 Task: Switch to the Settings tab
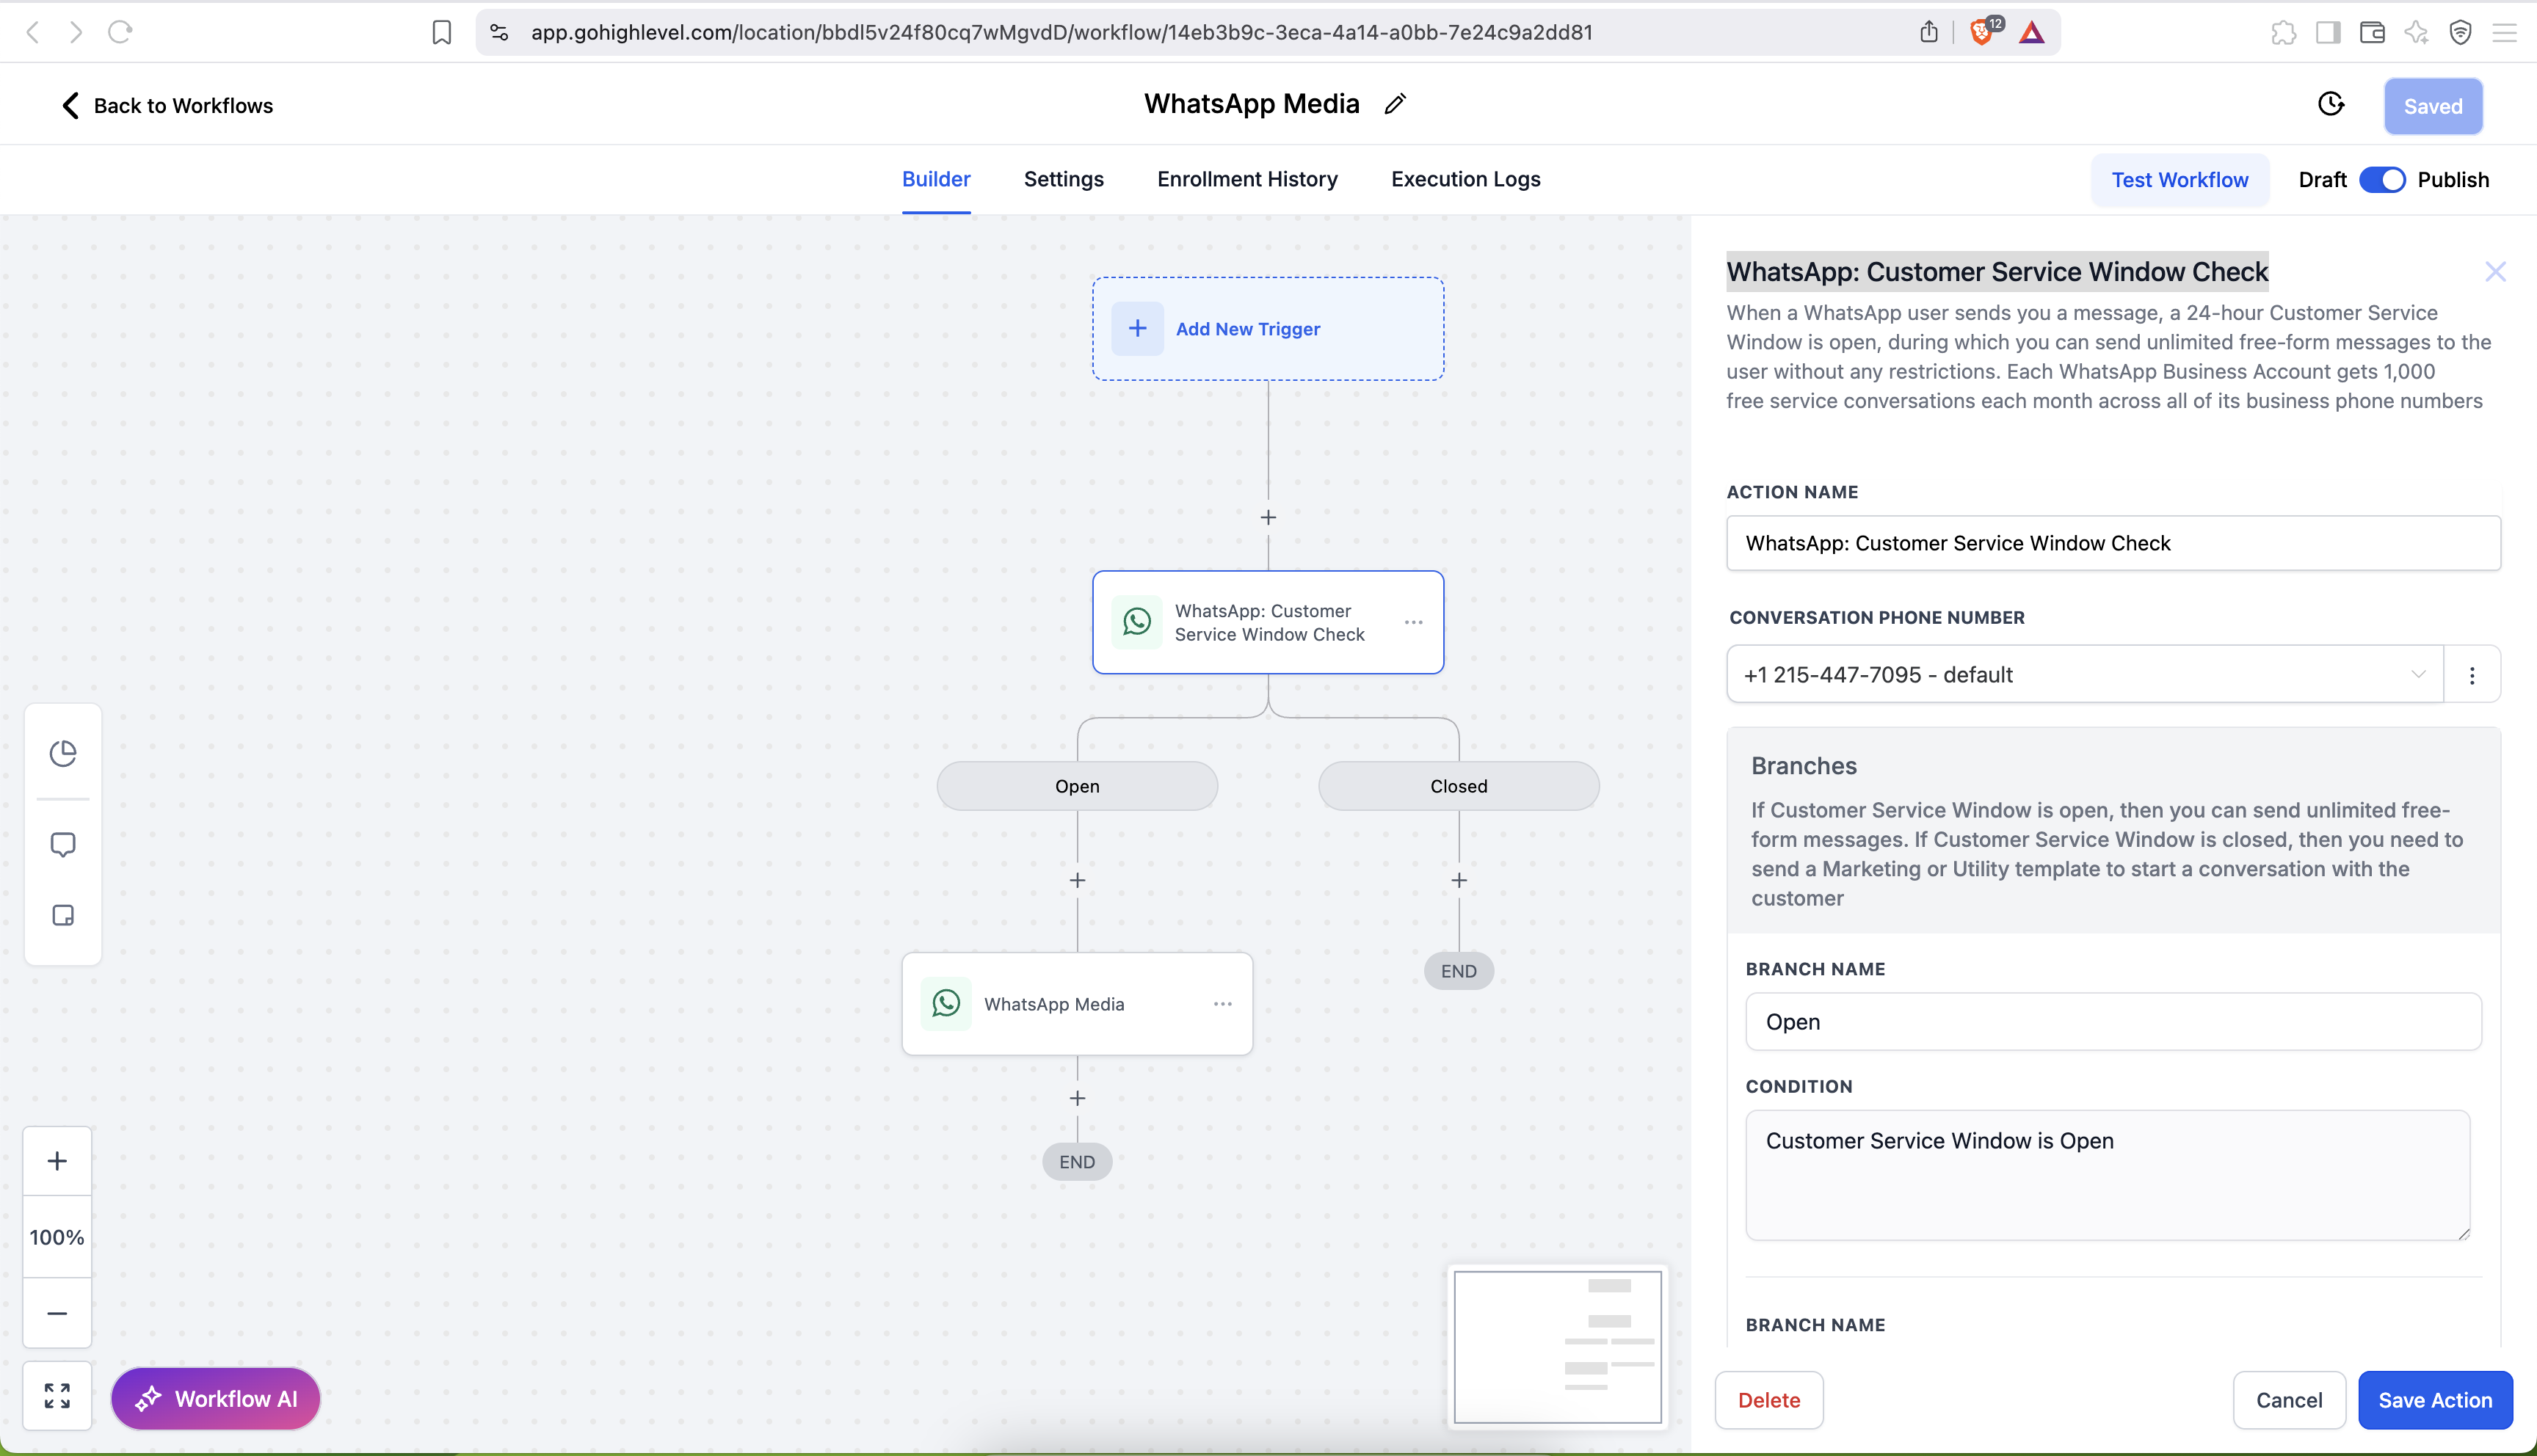tap(1063, 179)
